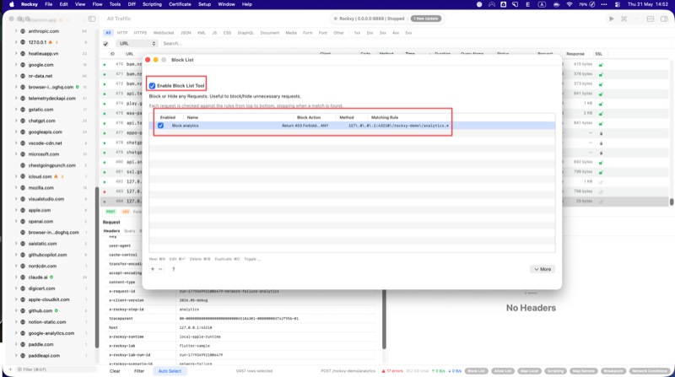Click the request headers vertical scrollbar
Screen dimensions: 675x377
(384, 320)
